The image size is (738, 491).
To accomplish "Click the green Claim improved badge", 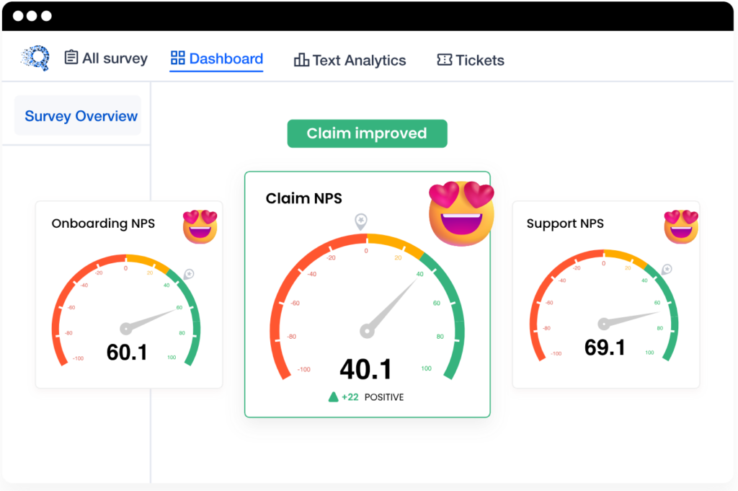I will click(x=367, y=133).
